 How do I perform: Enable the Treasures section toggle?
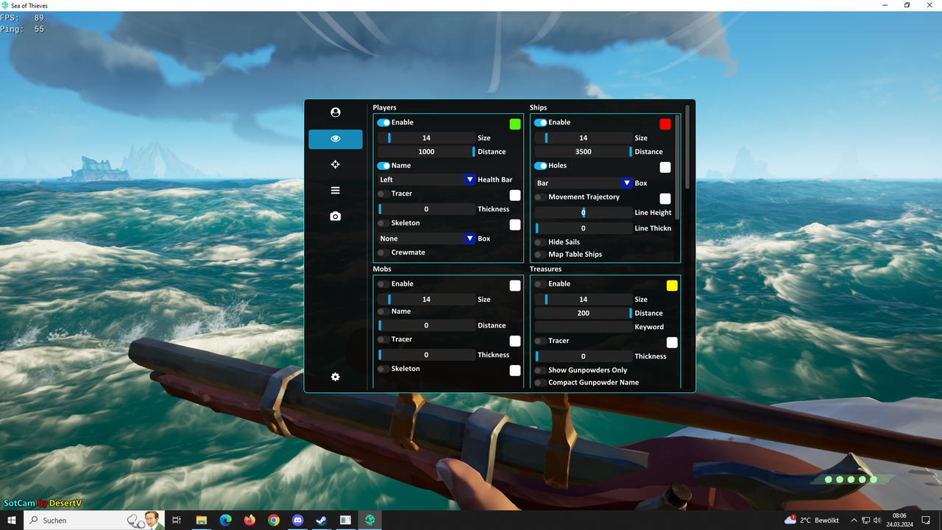tap(540, 284)
